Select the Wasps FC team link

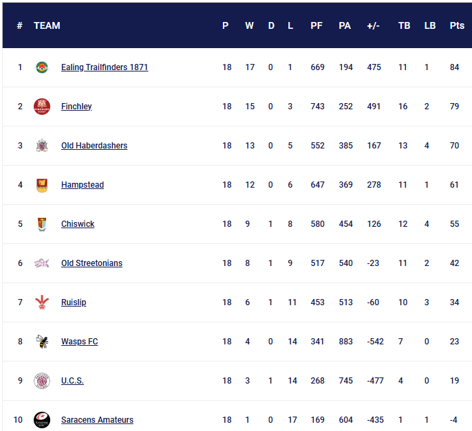[79, 342]
